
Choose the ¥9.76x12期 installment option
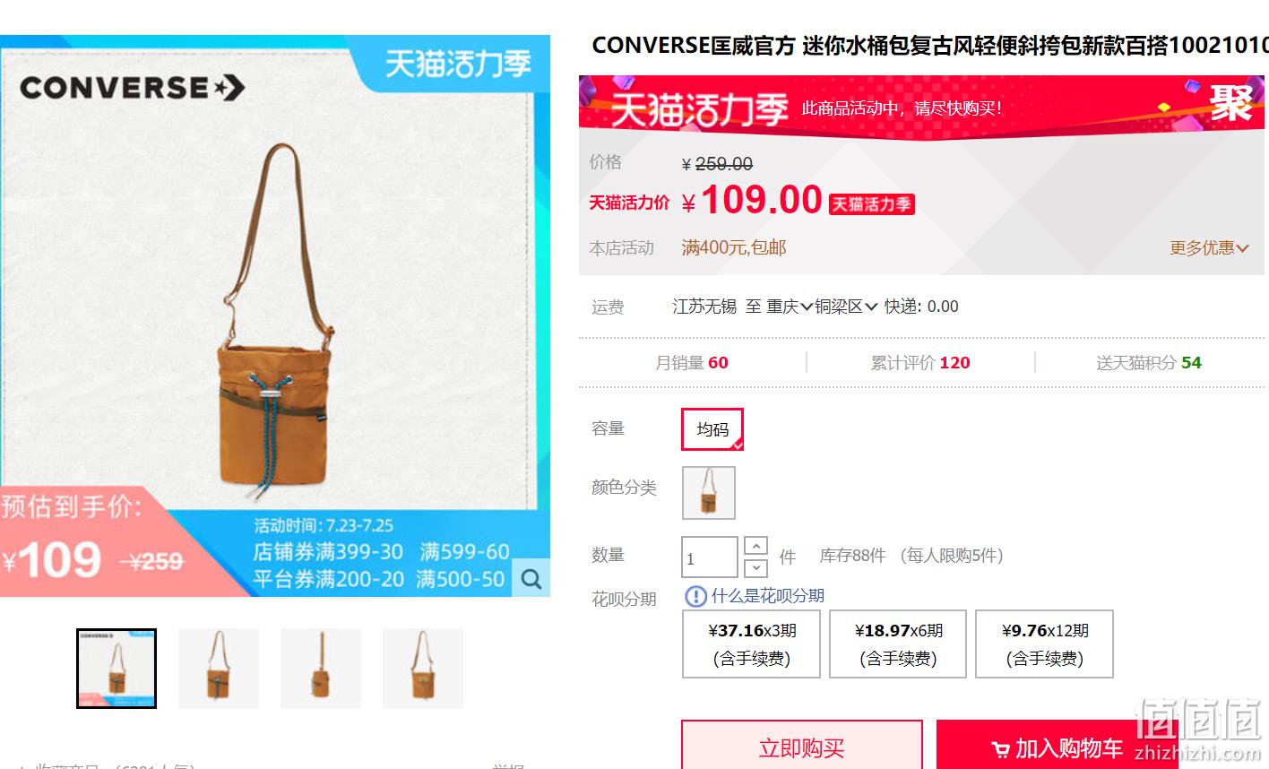pos(1044,644)
